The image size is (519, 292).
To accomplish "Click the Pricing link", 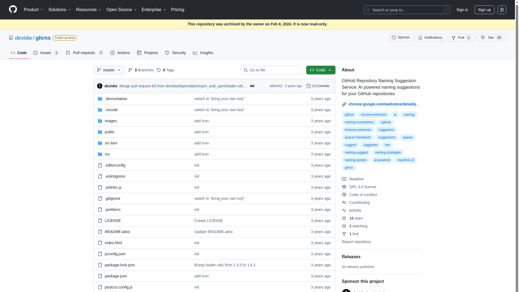I will (x=178, y=10).
